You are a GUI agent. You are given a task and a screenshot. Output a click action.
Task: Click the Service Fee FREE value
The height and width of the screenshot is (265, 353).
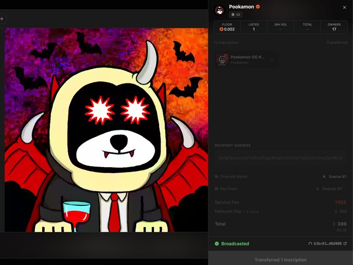tap(341, 202)
